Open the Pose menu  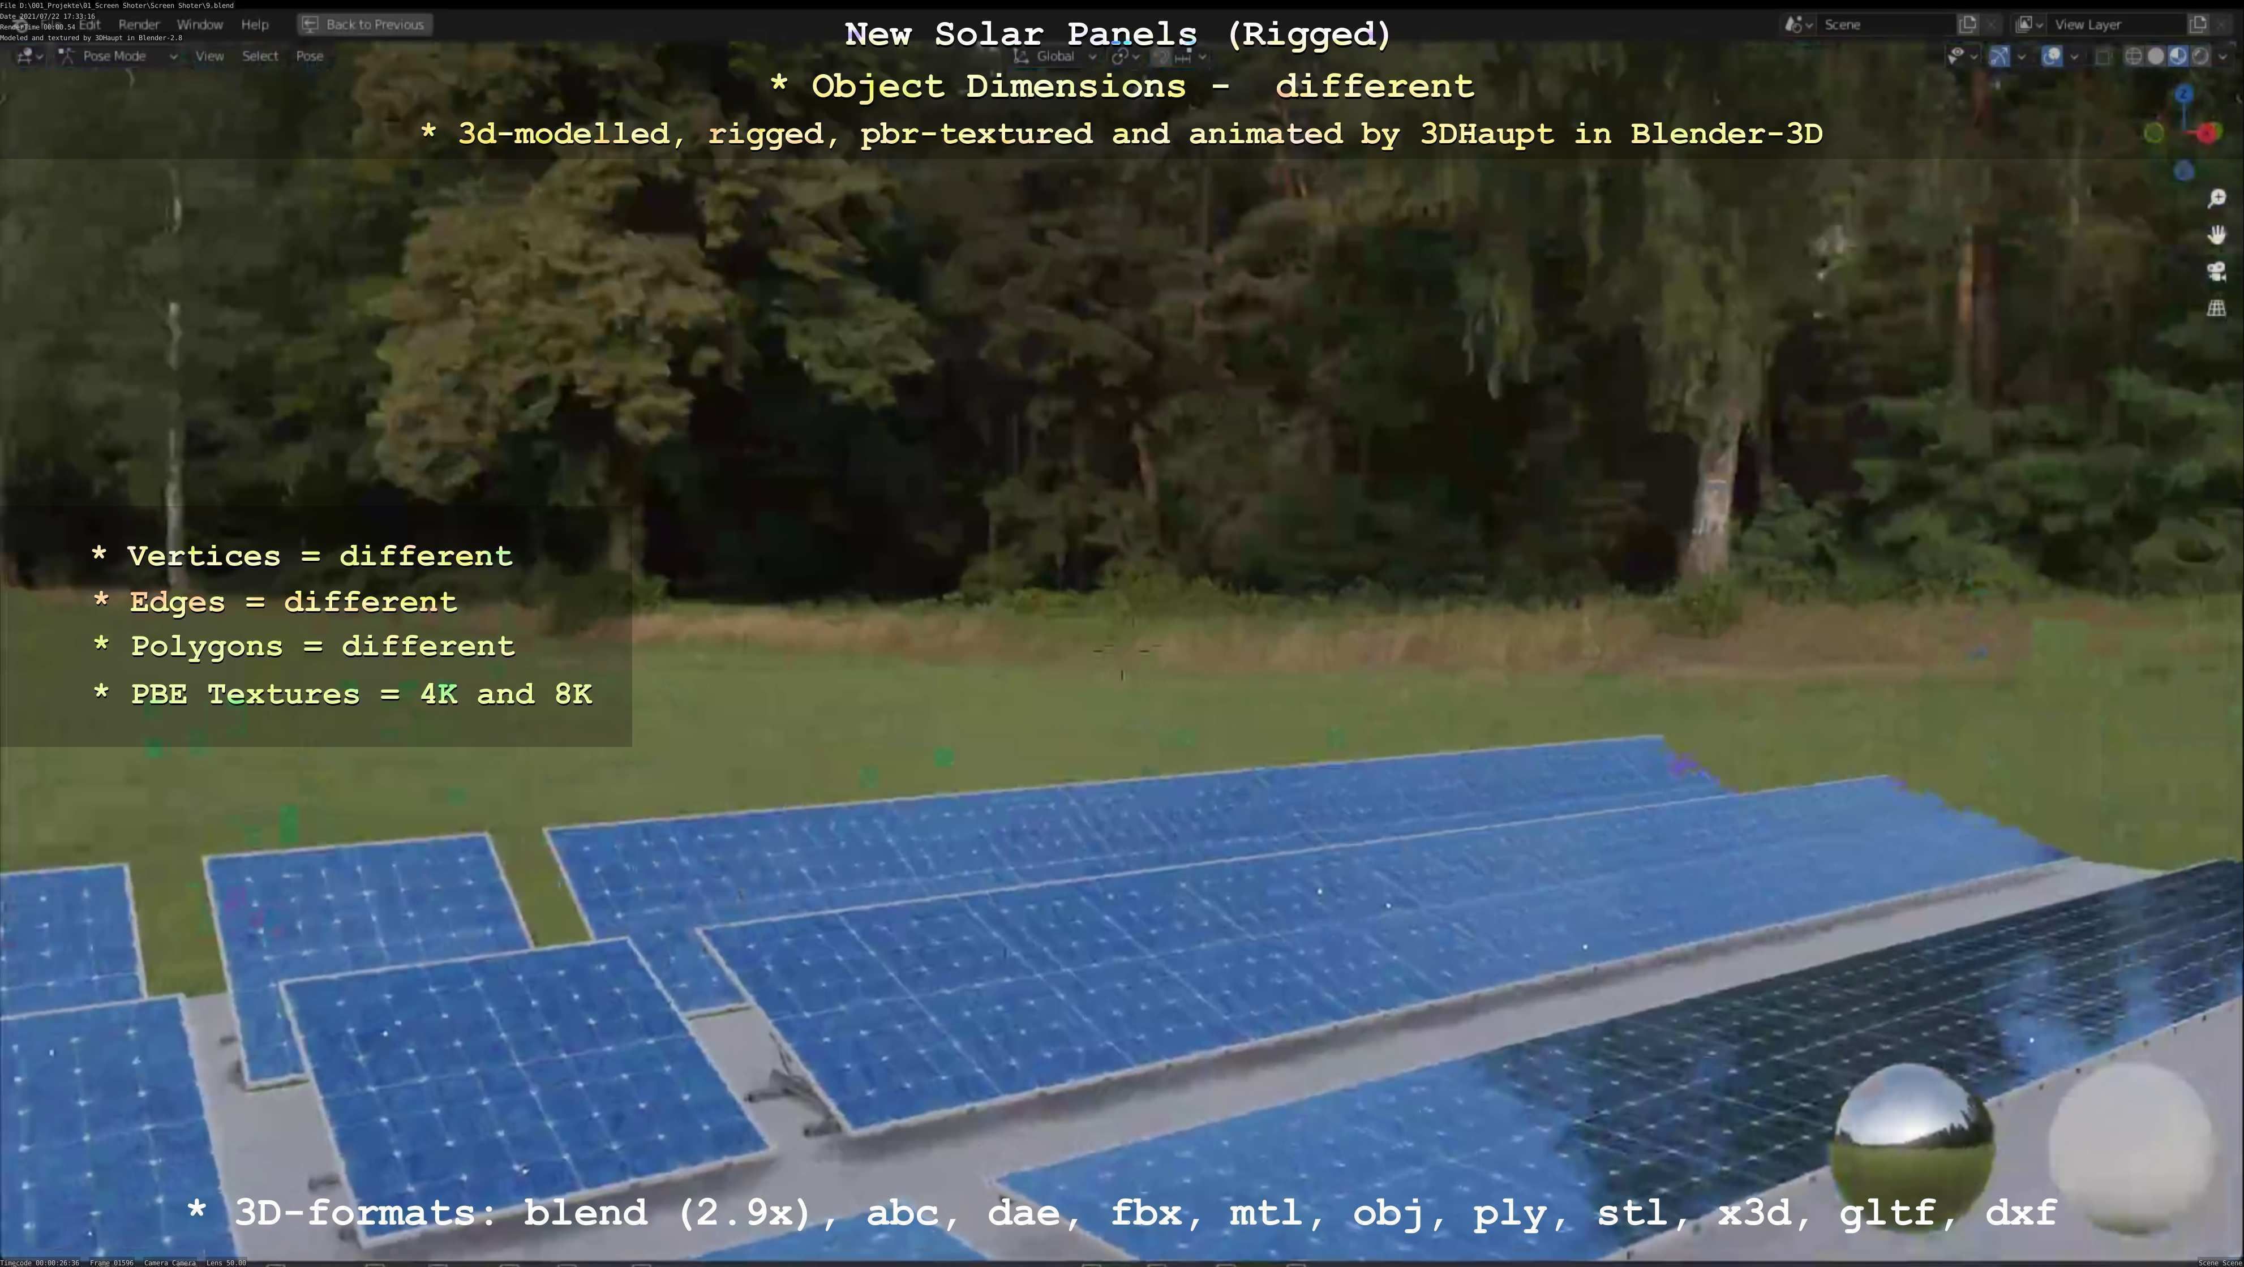[309, 55]
